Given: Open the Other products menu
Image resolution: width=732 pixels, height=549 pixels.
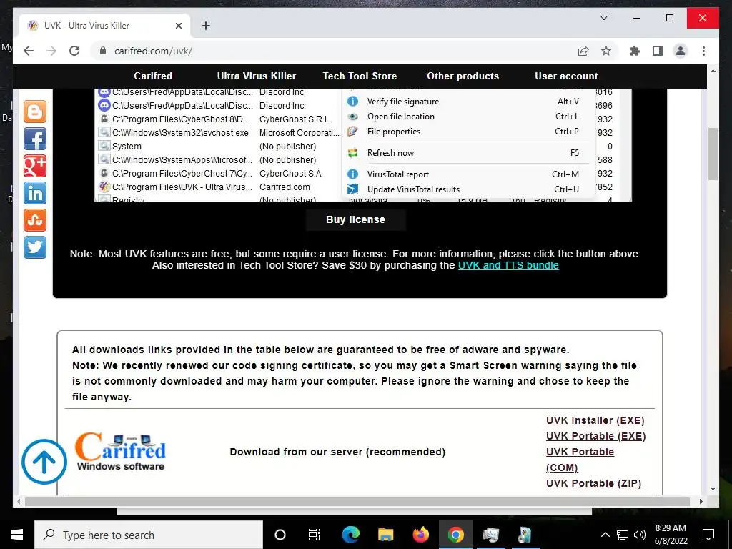Looking at the screenshot, I should click(x=463, y=76).
